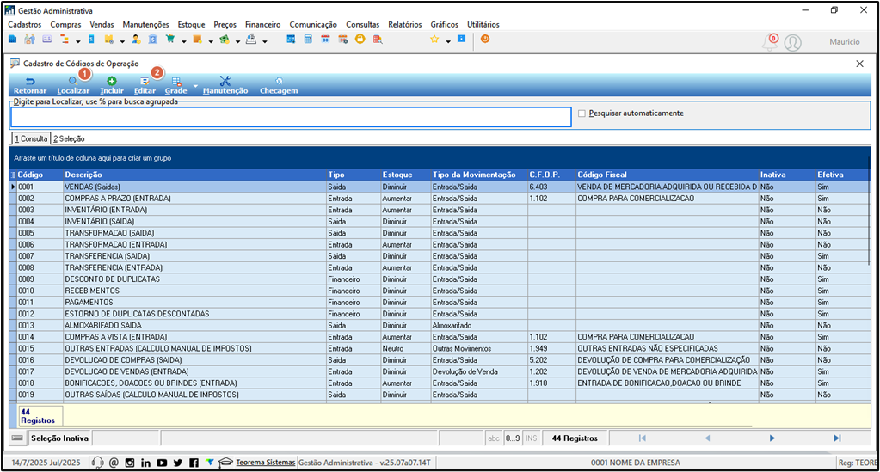Click the Checagem gear button
Viewport: 880px width, 472px height.
click(x=279, y=85)
